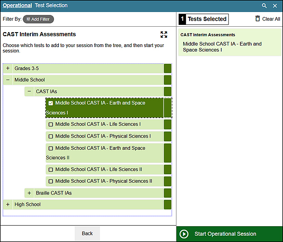
Task: Click selected test Middle School CAST IA entry
Action: pos(222,47)
